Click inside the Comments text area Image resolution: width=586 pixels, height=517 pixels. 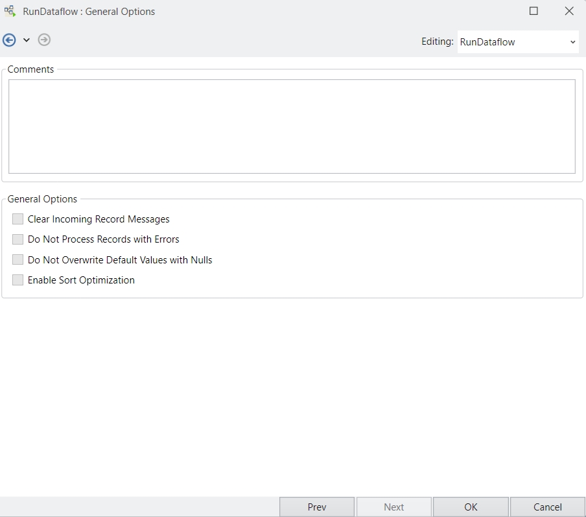click(292, 126)
